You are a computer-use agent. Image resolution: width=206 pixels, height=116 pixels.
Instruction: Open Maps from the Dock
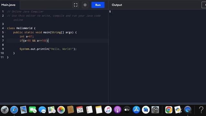point(51,110)
